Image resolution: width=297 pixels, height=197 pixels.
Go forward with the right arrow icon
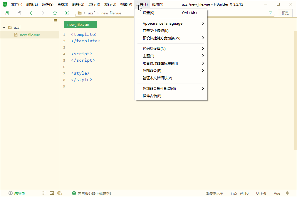(x=43, y=13)
